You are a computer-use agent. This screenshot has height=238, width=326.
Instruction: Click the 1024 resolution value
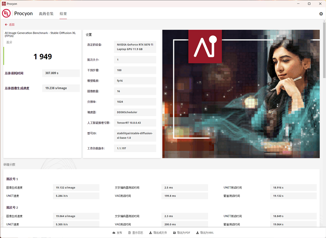(x=135, y=102)
